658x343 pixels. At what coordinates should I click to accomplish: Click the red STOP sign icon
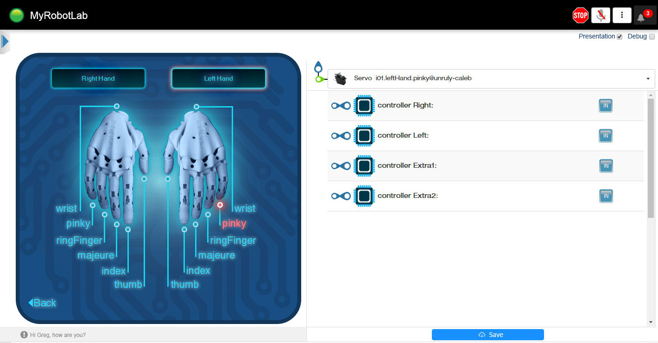point(581,15)
